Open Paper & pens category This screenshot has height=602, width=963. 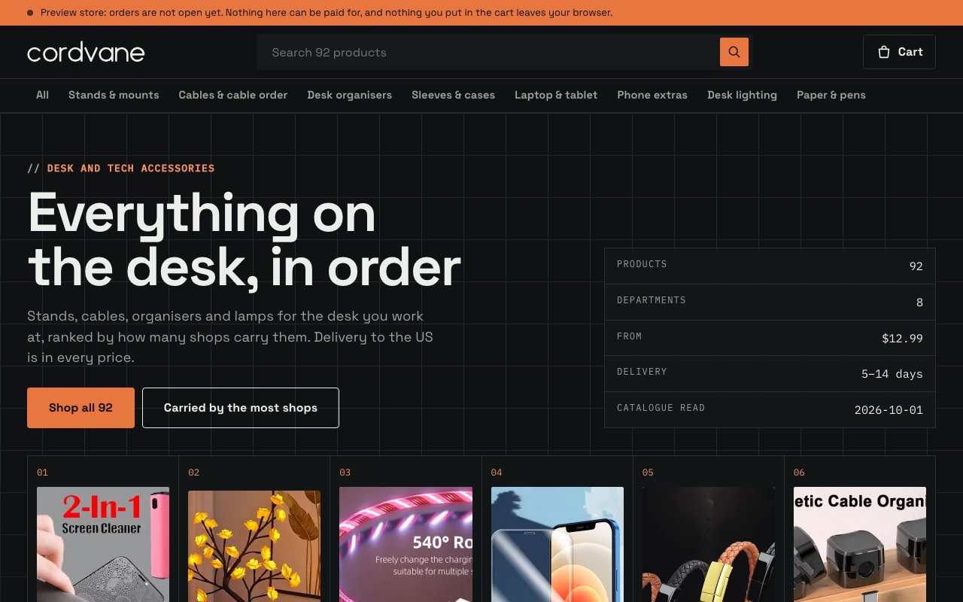click(831, 95)
